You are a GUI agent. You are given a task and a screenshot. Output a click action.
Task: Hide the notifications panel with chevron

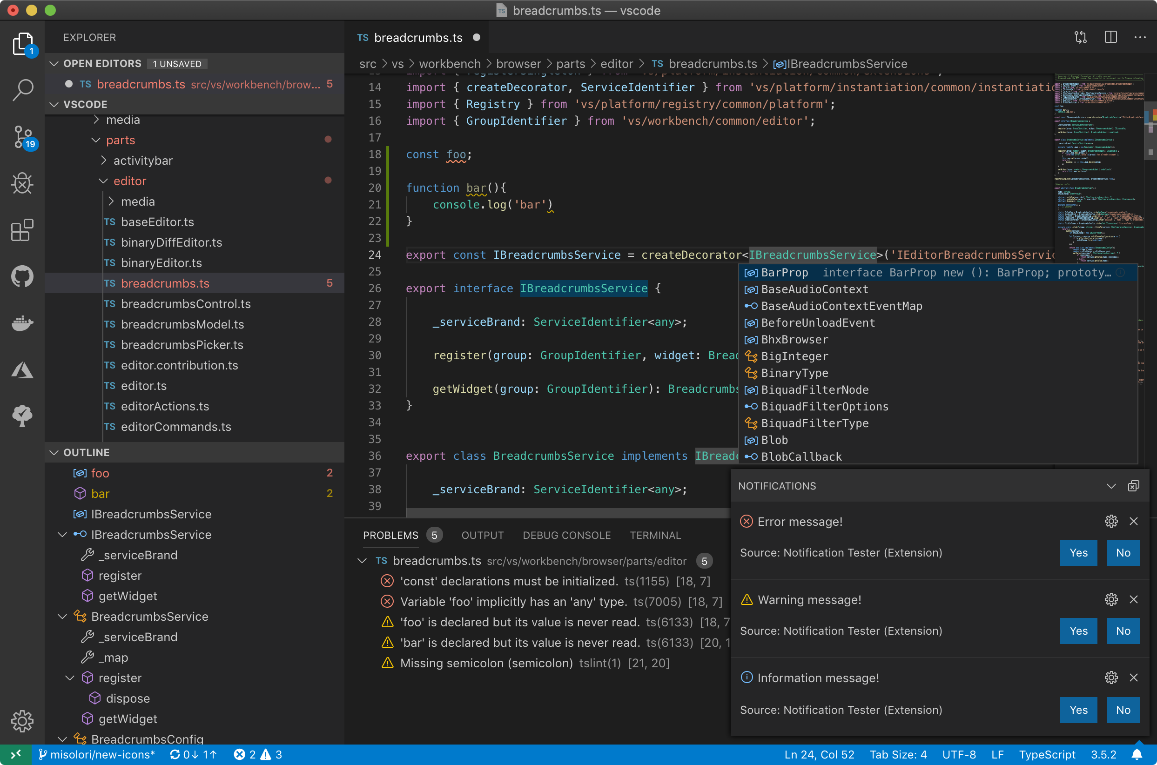(x=1110, y=486)
